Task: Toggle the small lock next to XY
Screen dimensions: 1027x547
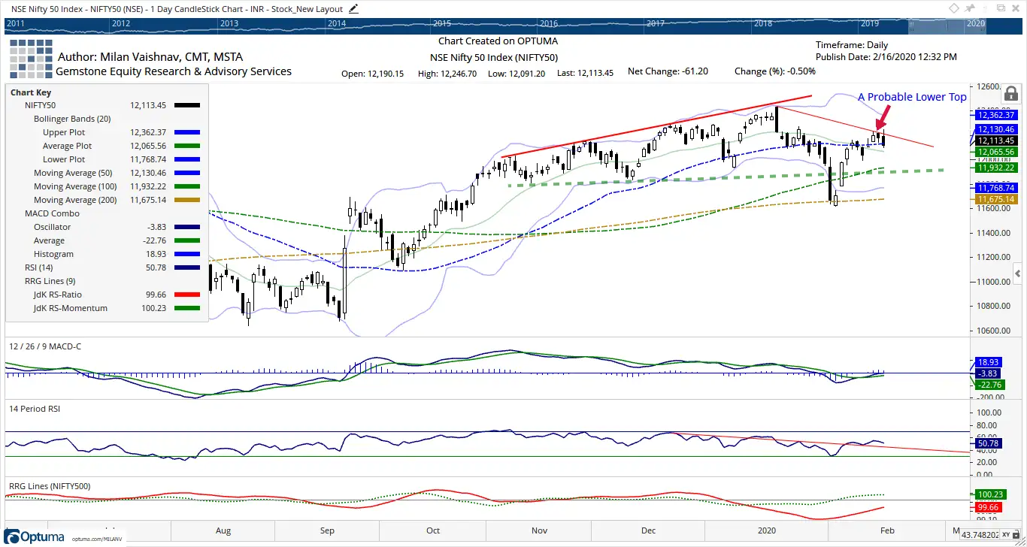Action: [x=1017, y=533]
